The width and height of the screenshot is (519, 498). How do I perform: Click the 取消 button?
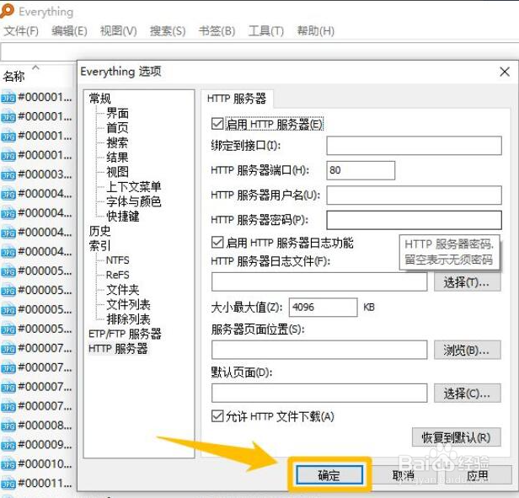pos(403,475)
